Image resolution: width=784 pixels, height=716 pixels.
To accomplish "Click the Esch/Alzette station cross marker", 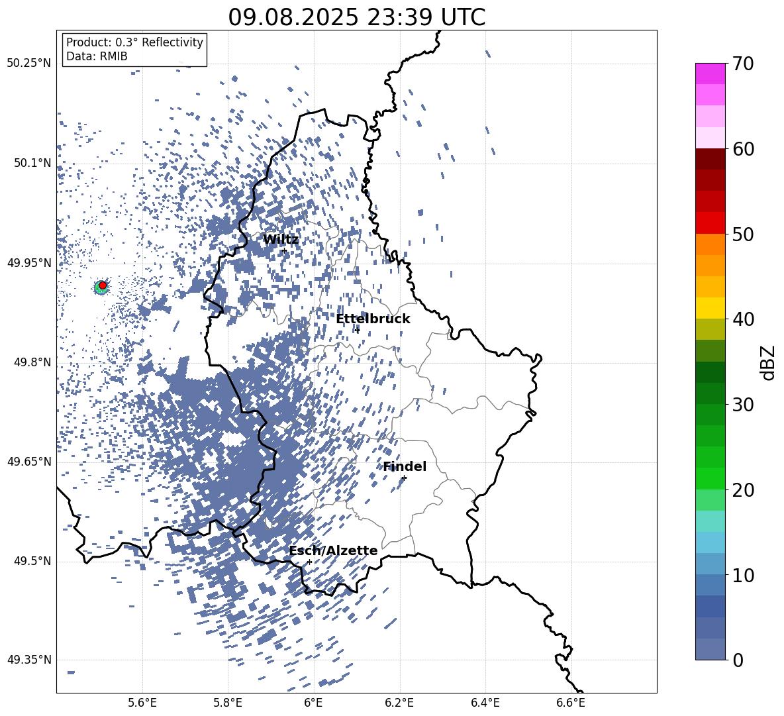I will point(309,562).
